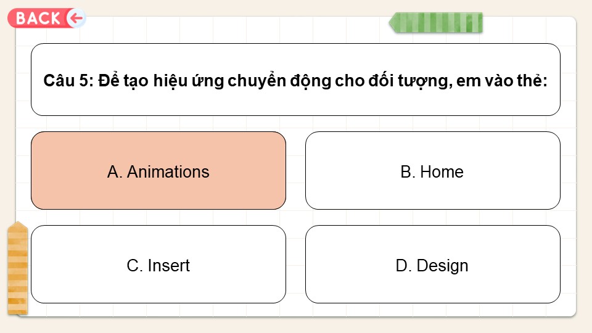Click the highlighted salmon-colored answer box
The width and height of the screenshot is (592, 333).
158,171
